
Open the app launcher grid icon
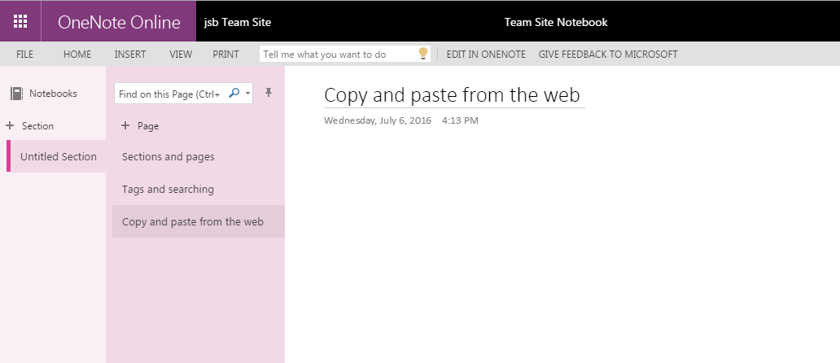[20, 21]
